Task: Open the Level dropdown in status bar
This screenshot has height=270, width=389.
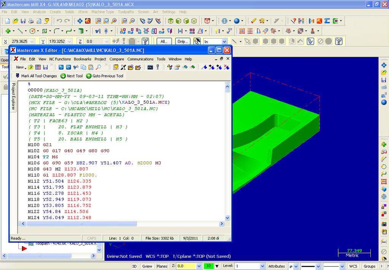Action: [x=263, y=266]
